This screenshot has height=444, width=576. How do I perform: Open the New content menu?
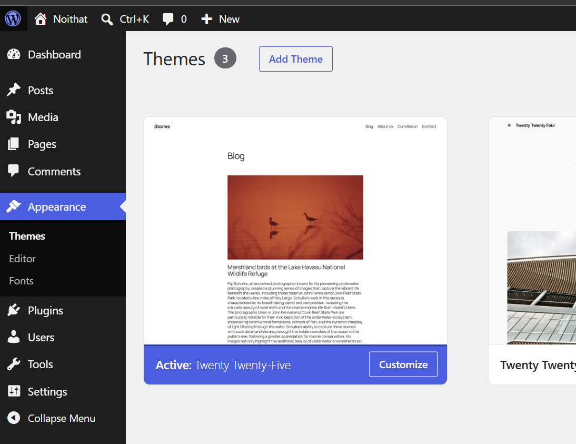tap(221, 19)
